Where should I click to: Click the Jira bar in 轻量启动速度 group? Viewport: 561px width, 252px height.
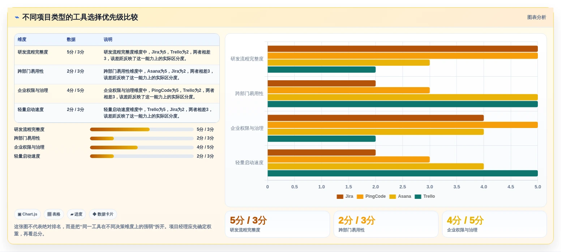point(322,153)
